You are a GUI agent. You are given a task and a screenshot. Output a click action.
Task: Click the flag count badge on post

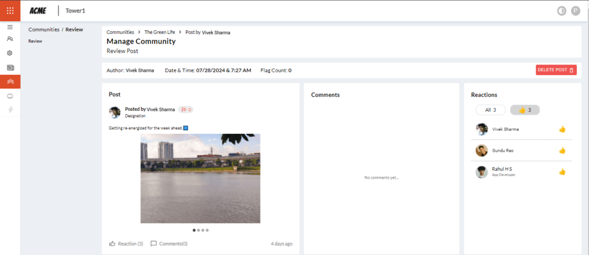point(186,109)
